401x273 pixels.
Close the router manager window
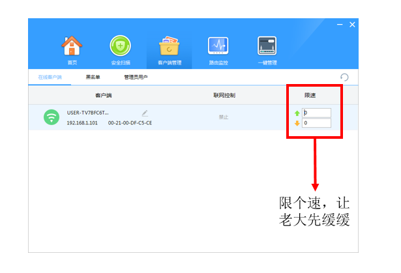coord(352,24)
